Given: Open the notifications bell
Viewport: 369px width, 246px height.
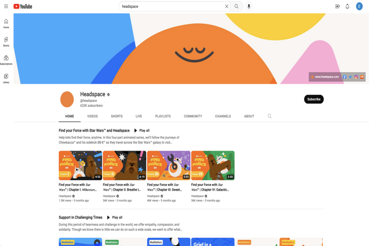Looking at the screenshot, I should [x=347, y=6].
